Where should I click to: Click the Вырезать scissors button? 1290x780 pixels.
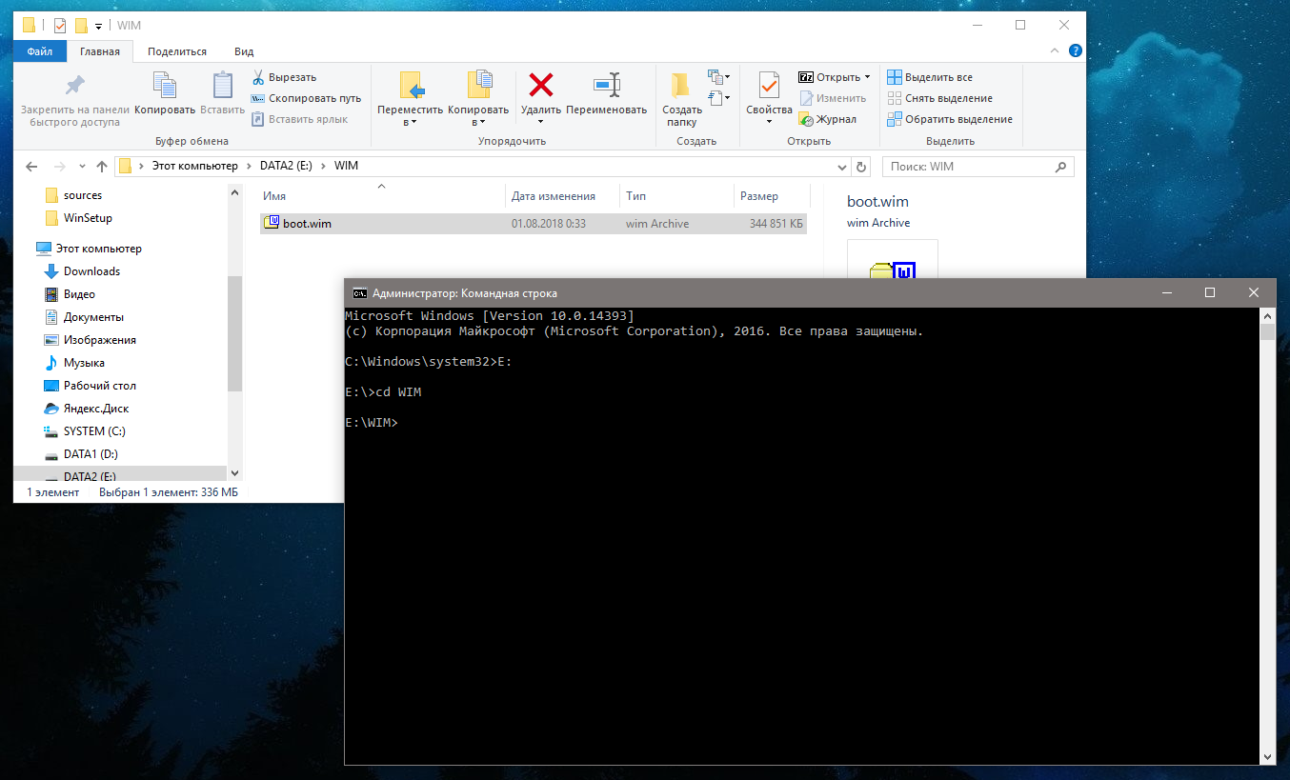tap(284, 77)
